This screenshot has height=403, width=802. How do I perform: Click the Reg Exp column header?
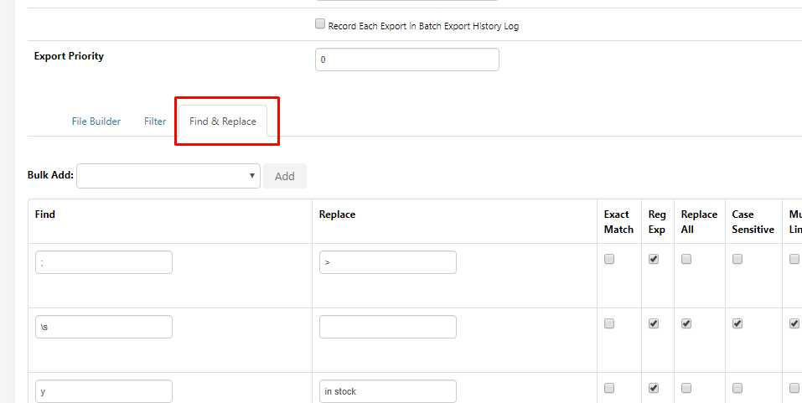point(657,222)
